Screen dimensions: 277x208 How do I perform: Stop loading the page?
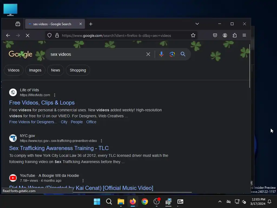[x=28, y=35]
